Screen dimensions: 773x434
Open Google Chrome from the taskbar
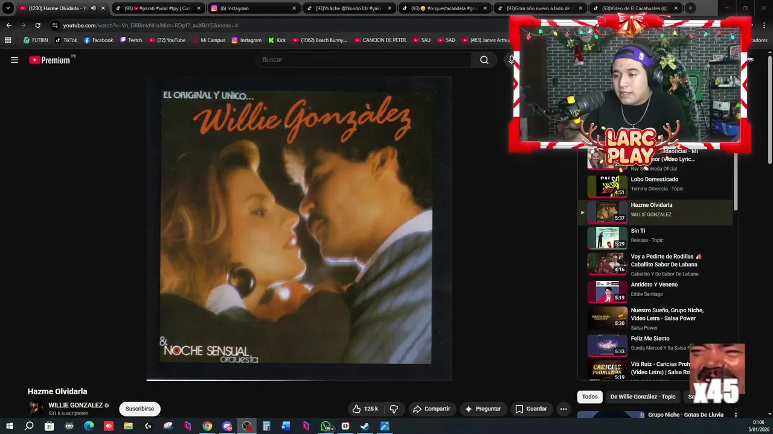coord(207,426)
